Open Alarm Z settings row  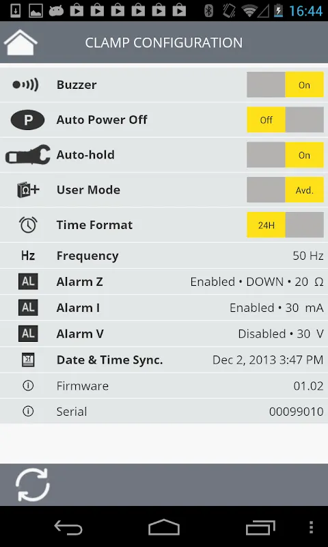point(164,282)
